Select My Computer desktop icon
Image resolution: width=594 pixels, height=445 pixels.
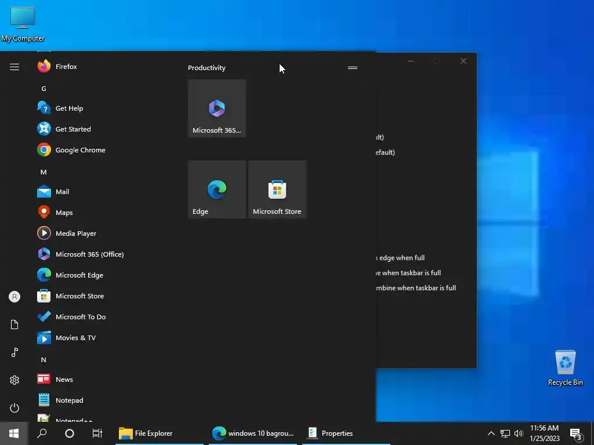[x=23, y=24]
